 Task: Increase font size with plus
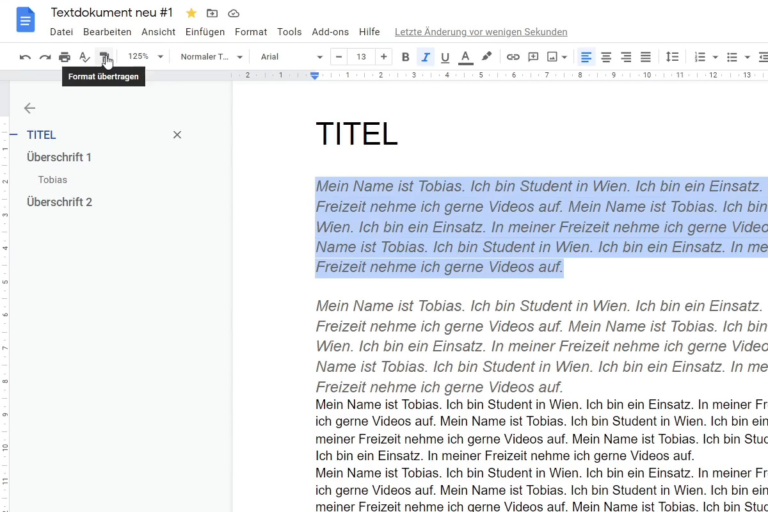[x=383, y=57]
